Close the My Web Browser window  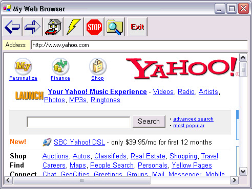click(244, 9)
